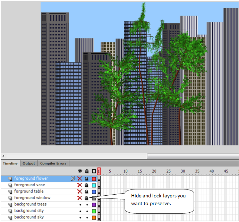The image size is (239, 222).
Task: Unlock the forground table layer via its padlock
Action: click(x=87, y=192)
